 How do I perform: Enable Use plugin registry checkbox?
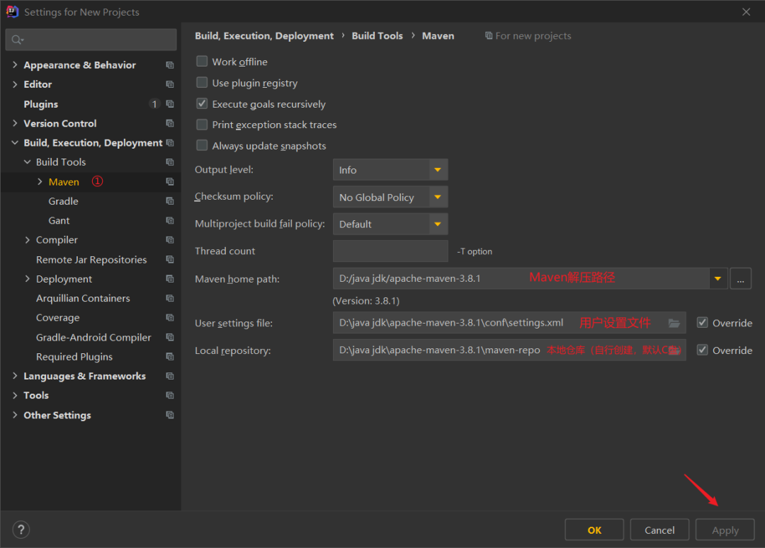(201, 82)
